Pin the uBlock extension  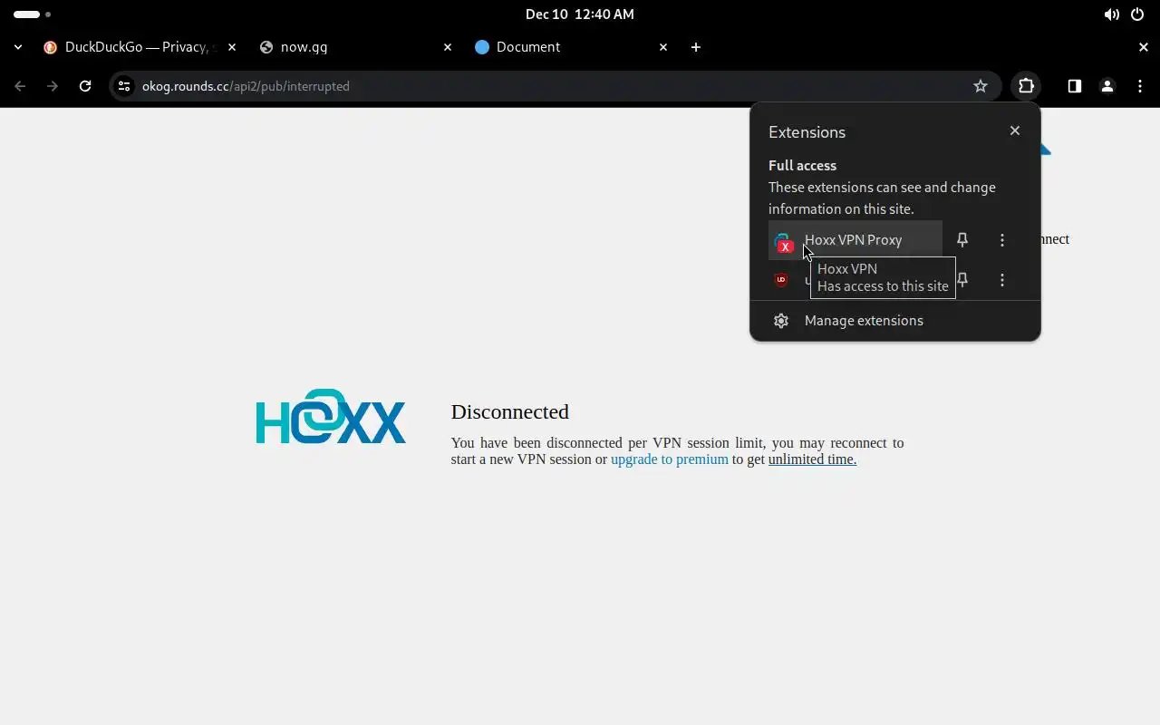pos(962,280)
